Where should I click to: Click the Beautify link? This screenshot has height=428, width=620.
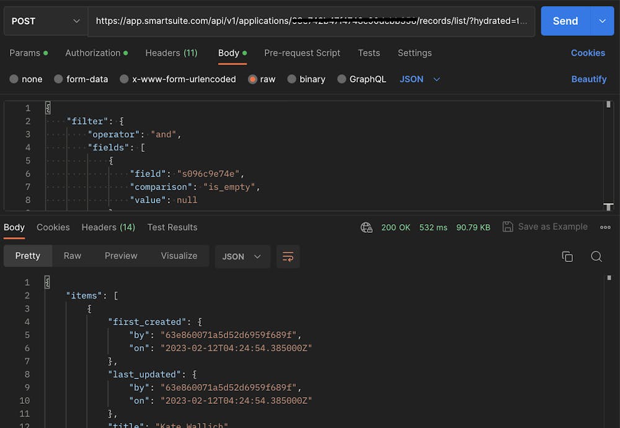(589, 79)
